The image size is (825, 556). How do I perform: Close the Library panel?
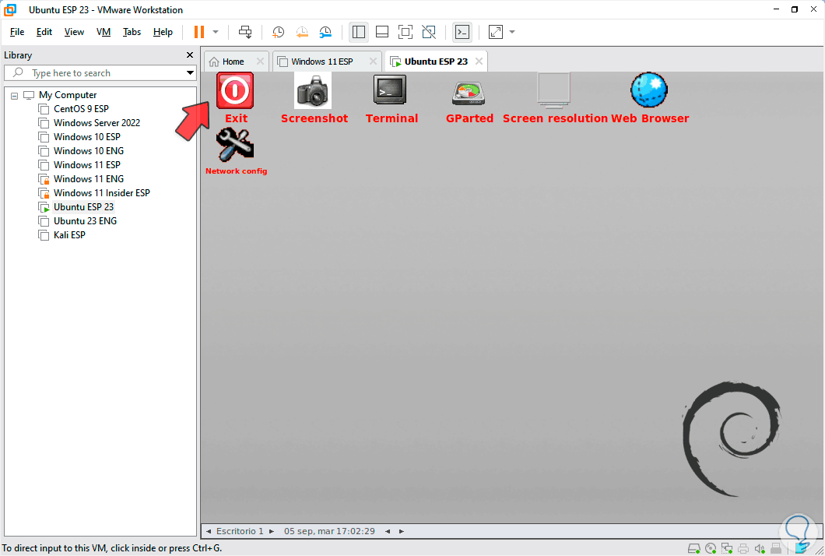coord(190,55)
